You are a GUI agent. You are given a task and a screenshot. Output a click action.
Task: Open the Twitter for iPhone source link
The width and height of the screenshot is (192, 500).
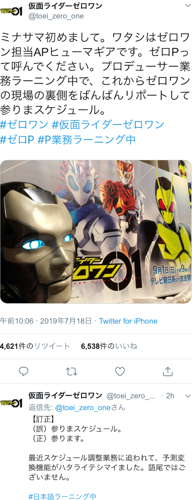[x=128, y=321]
